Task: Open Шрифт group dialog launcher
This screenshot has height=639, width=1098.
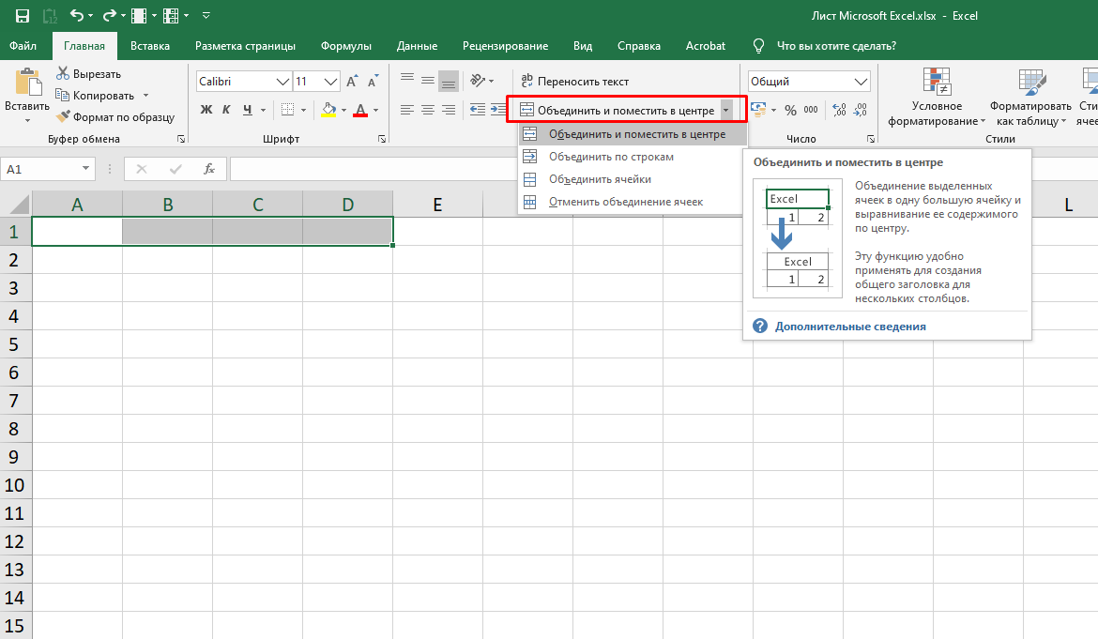Action: point(382,139)
